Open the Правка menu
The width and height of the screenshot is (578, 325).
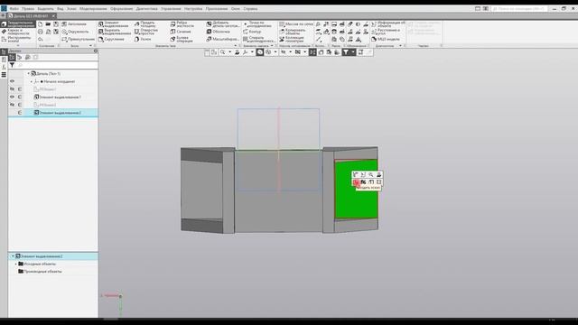coord(28,8)
